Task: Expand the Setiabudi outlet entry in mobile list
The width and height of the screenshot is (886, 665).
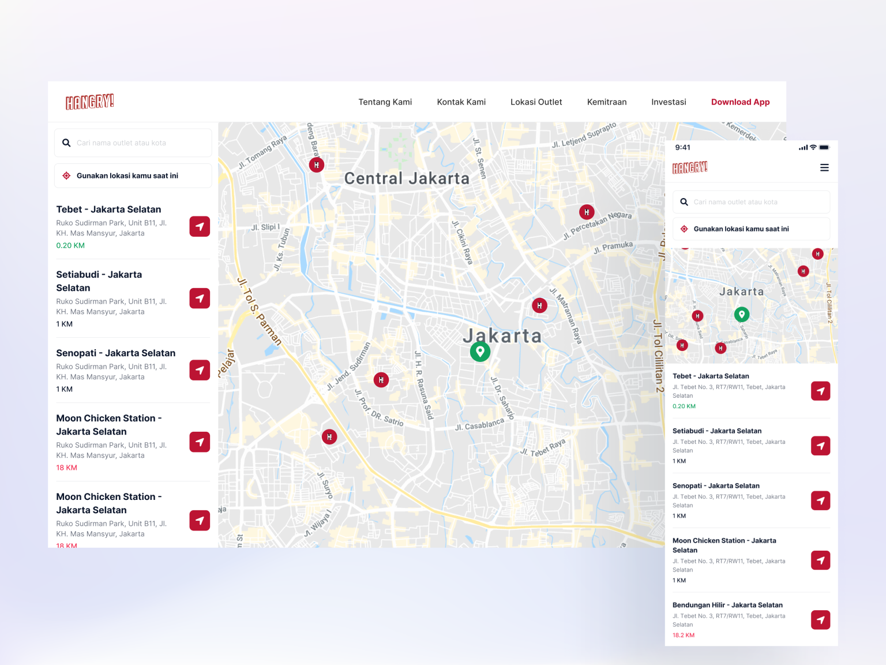Action: tap(716, 431)
